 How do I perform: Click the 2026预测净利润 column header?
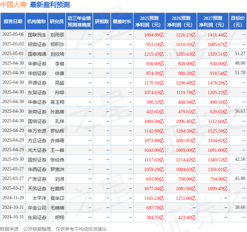pyautogui.click(x=181, y=21)
